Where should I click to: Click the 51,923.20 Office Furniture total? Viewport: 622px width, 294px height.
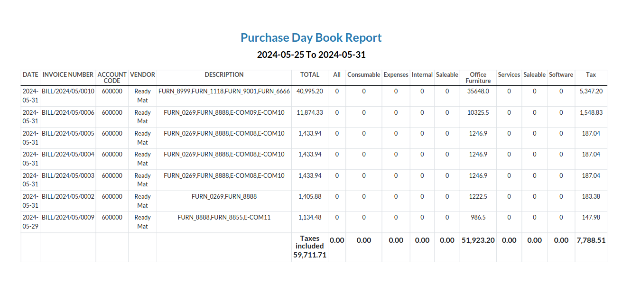tap(478, 240)
